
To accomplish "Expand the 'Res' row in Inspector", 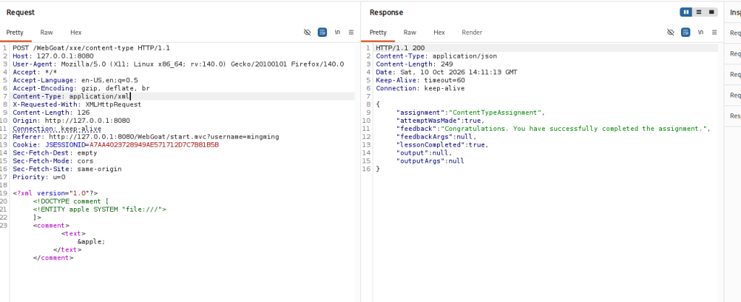I will [735, 116].
